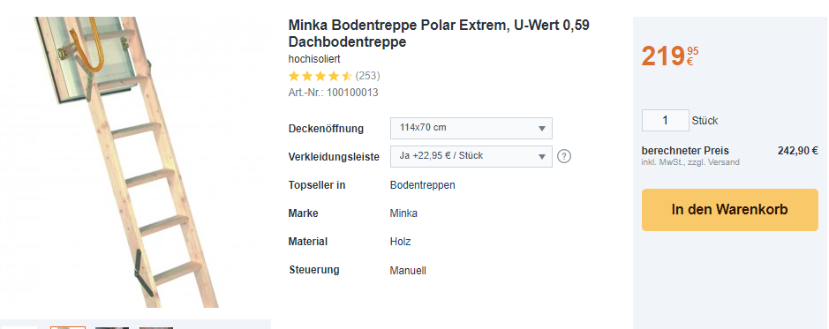Enlarge the main ladder product image
The image size is (829, 329).
pos(127,161)
